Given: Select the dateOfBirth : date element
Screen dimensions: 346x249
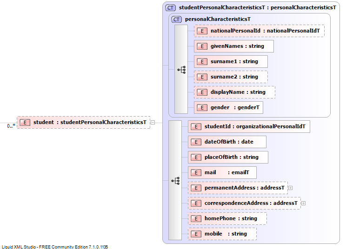Looking at the screenshot, I should (227, 142).
